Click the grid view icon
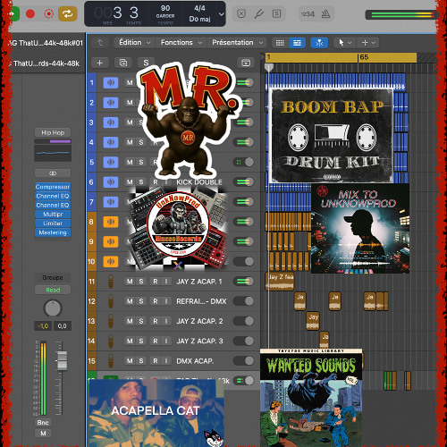 [280, 43]
